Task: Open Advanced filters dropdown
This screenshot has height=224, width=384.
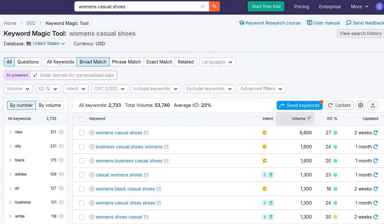Action: pos(262,89)
